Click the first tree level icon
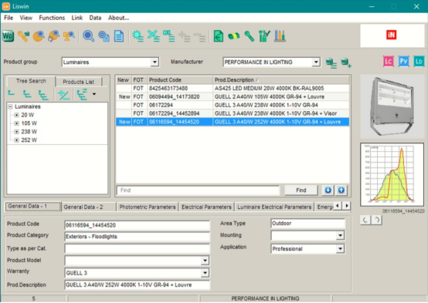This screenshot has height=303, width=428. tap(11, 93)
